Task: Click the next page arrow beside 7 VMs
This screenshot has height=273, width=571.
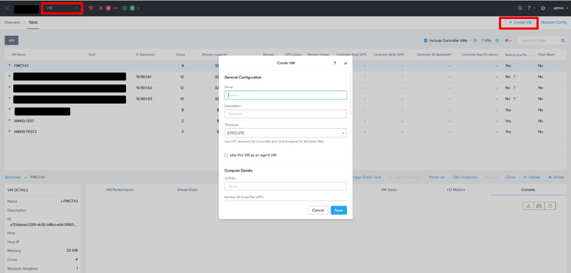Action: [x=497, y=41]
